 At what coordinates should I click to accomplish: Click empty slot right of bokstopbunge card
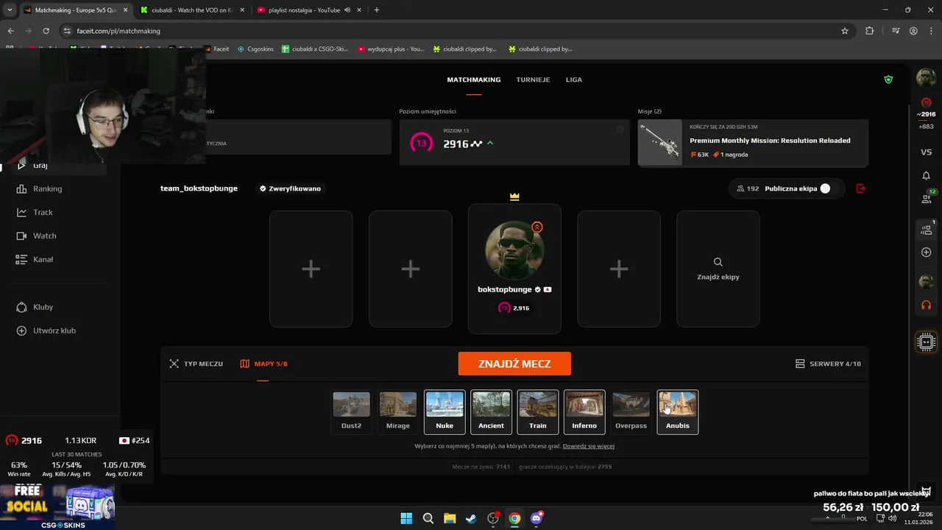(x=619, y=269)
